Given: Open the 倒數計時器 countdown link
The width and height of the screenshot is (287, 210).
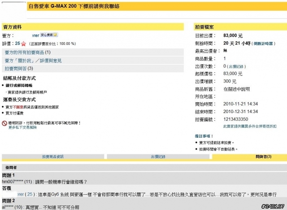Looking at the screenshot, I should point(263,44).
